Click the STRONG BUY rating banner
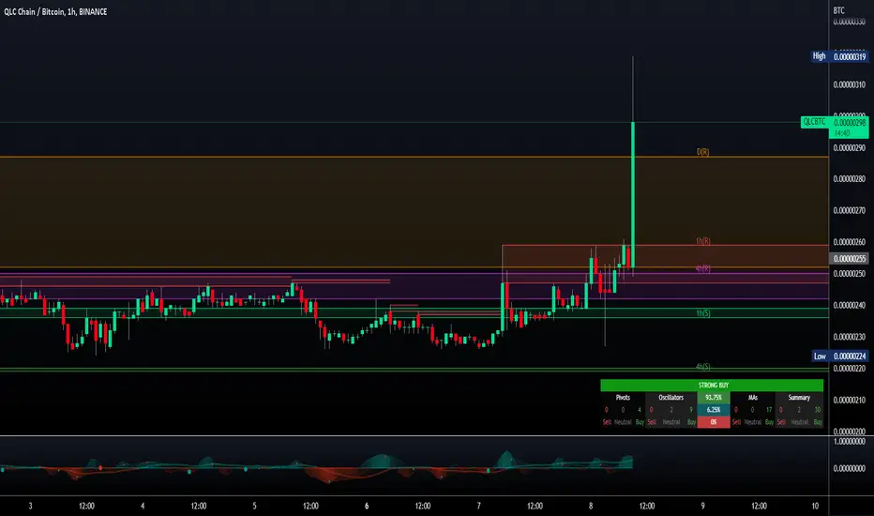Viewport: 874px width, 516px height. click(712, 386)
